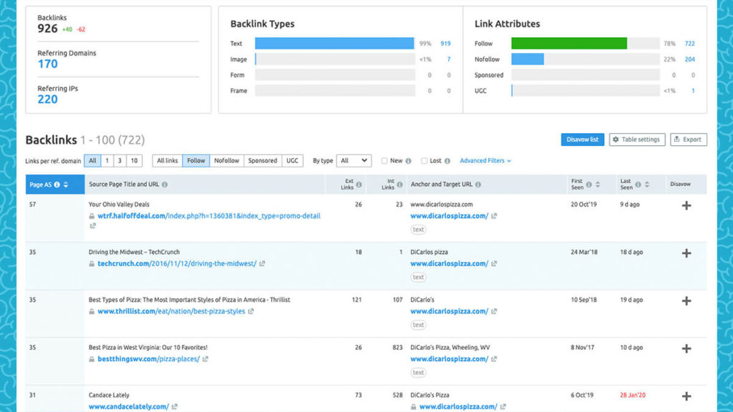The width and height of the screenshot is (733, 412).
Task: Open the By type dropdown
Action: (x=354, y=161)
